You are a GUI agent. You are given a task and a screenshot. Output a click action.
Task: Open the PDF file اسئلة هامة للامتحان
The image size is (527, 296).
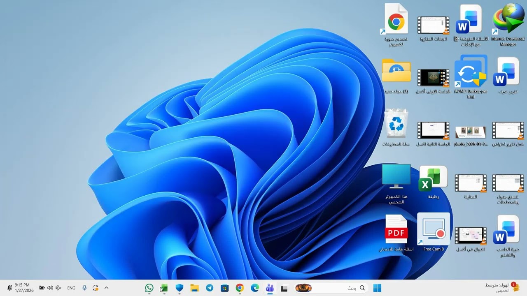(x=396, y=233)
